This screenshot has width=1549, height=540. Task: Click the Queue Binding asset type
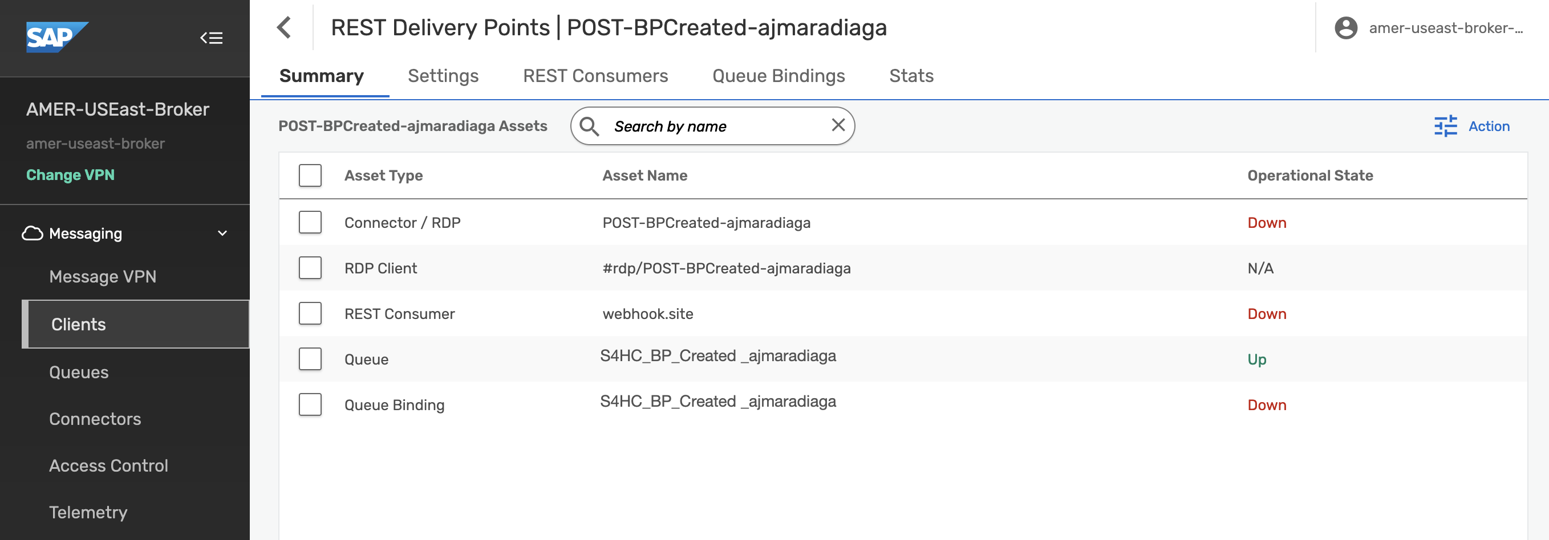point(395,406)
